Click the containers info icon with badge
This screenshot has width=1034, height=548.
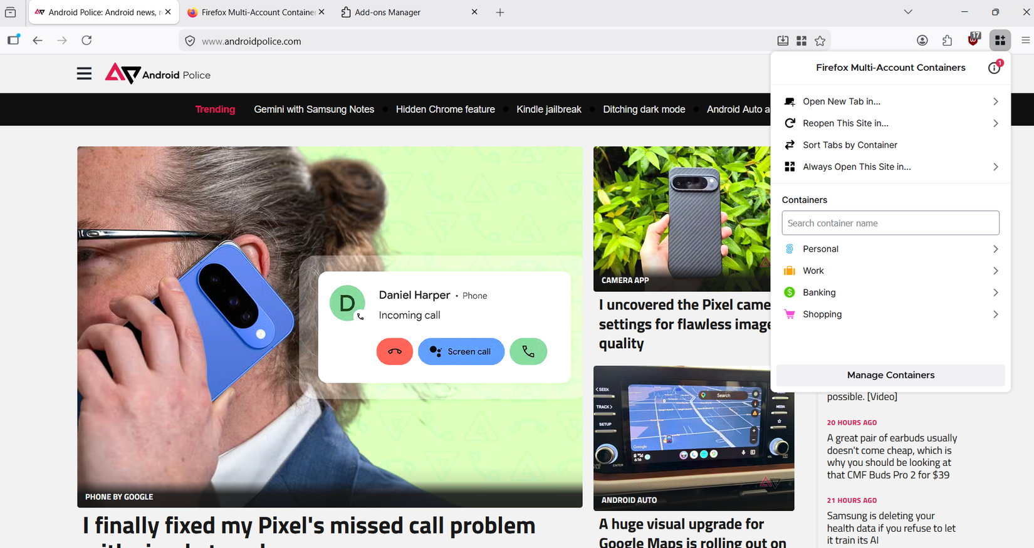[x=995, y=67]
